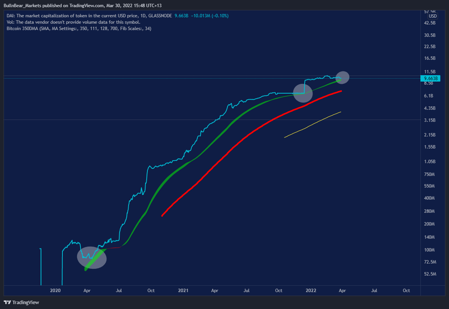Click the 140M price axis label
Image resolution: width=449 pixels, height=309 pixels.
pyautogui.click(x=429, y=237)
